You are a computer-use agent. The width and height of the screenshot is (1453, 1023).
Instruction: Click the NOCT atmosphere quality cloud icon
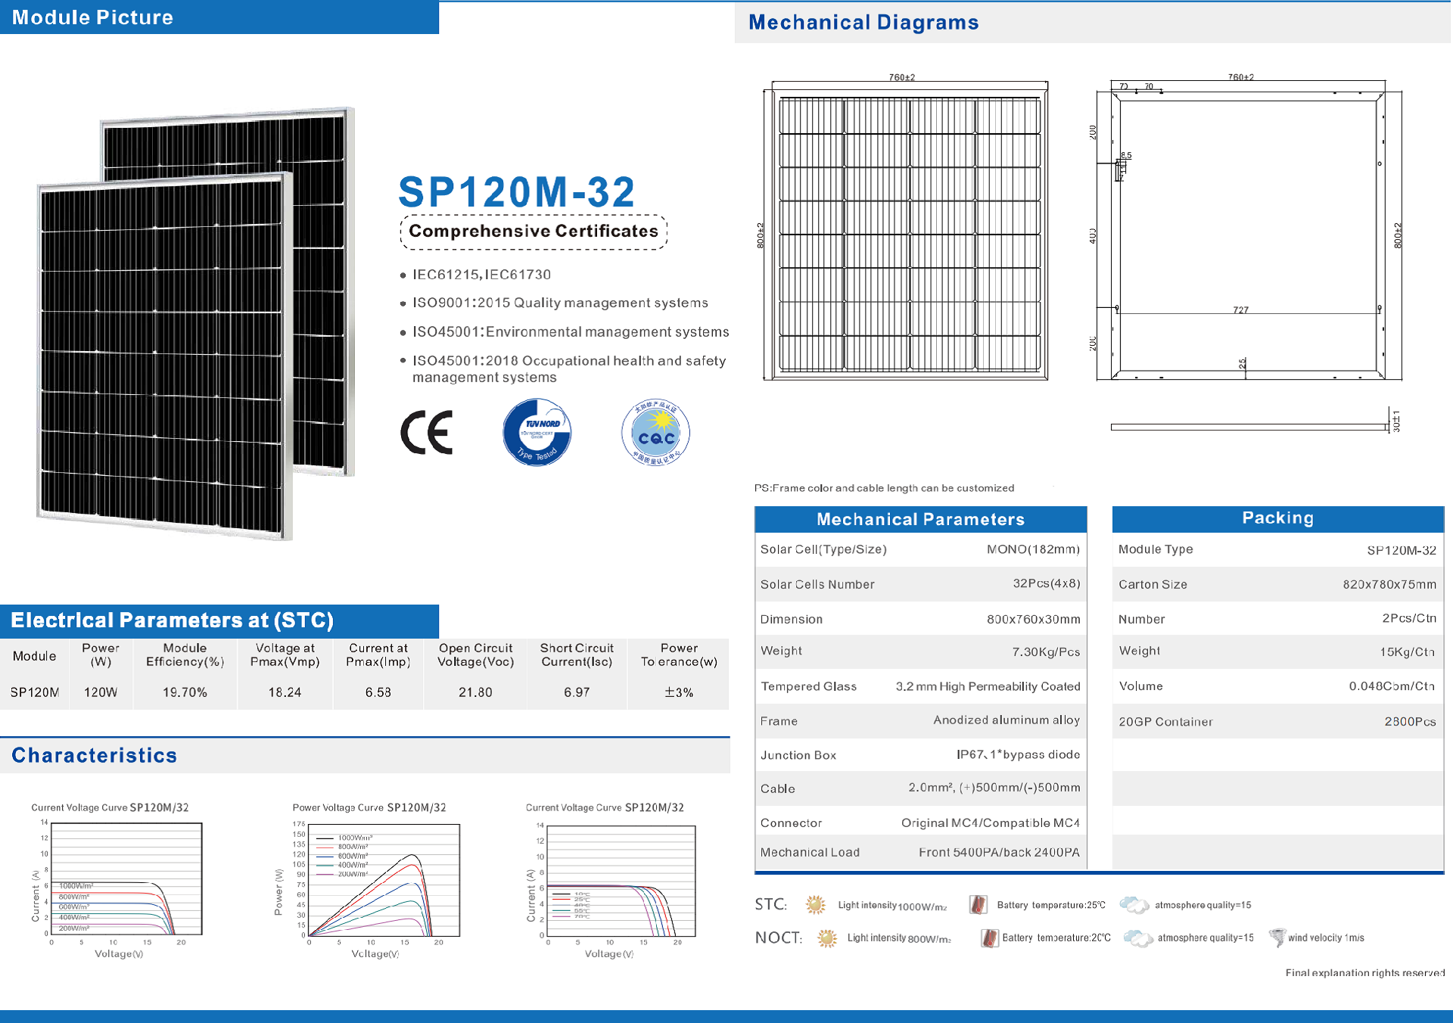1138,938
